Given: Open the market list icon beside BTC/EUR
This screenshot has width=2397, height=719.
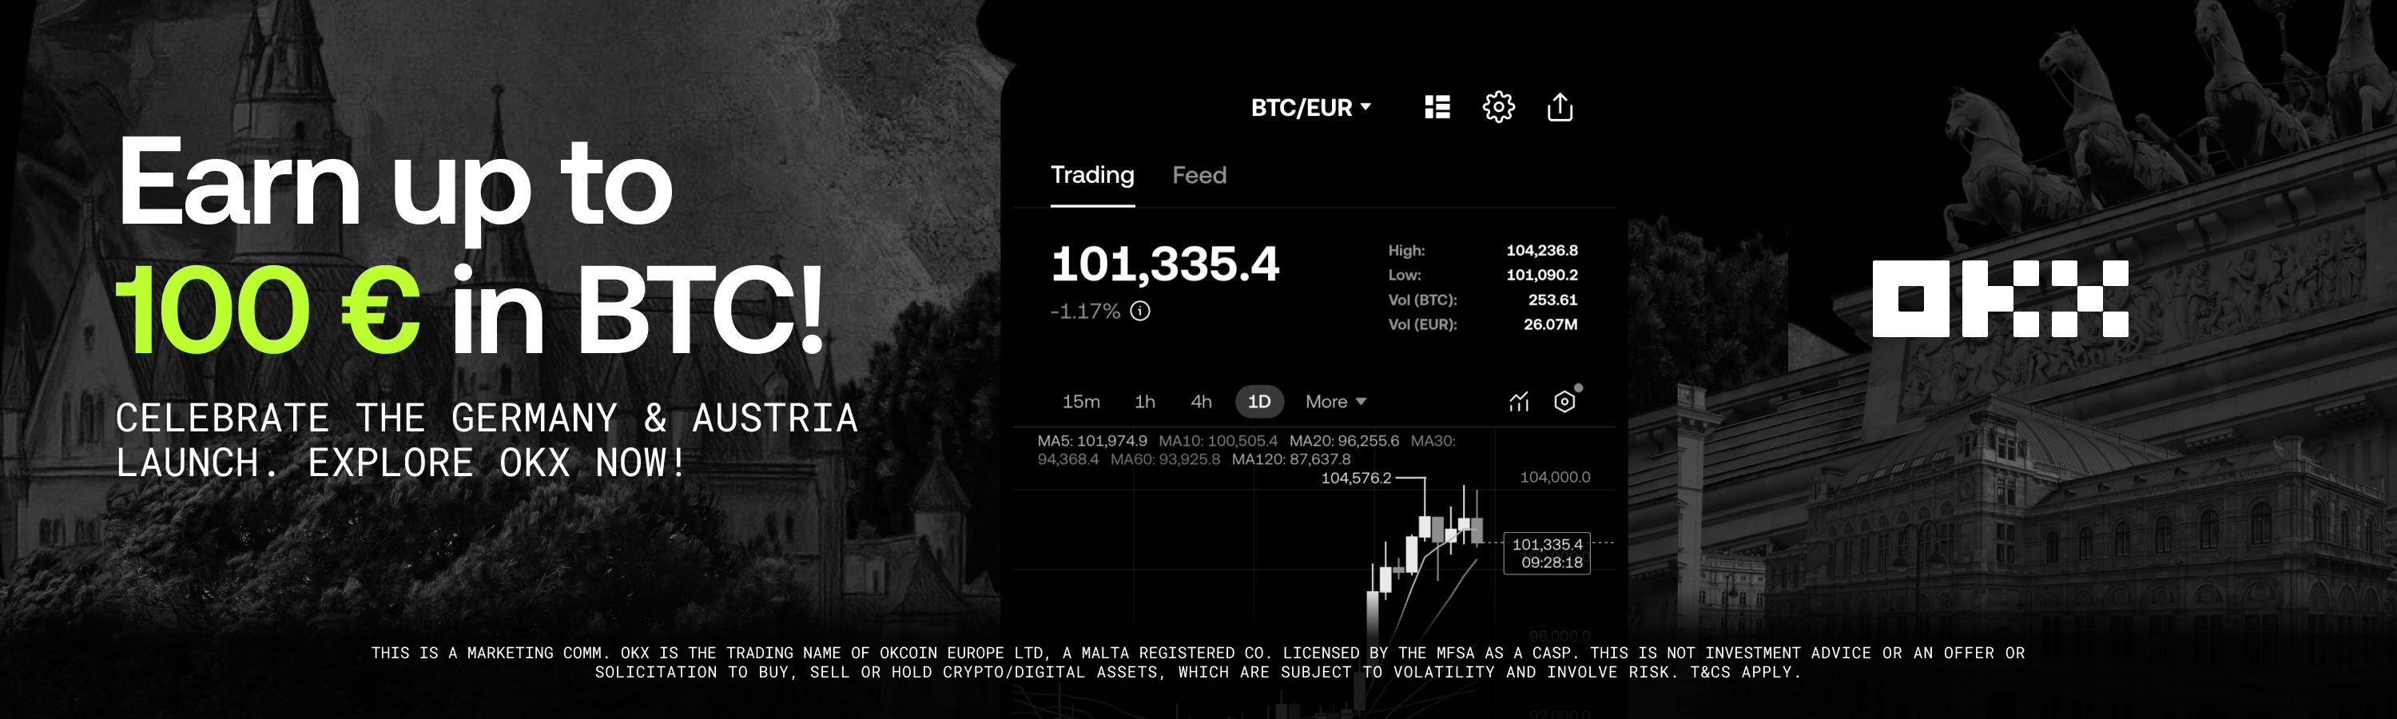Looking at the screenshot, I should coord(1437,108).
